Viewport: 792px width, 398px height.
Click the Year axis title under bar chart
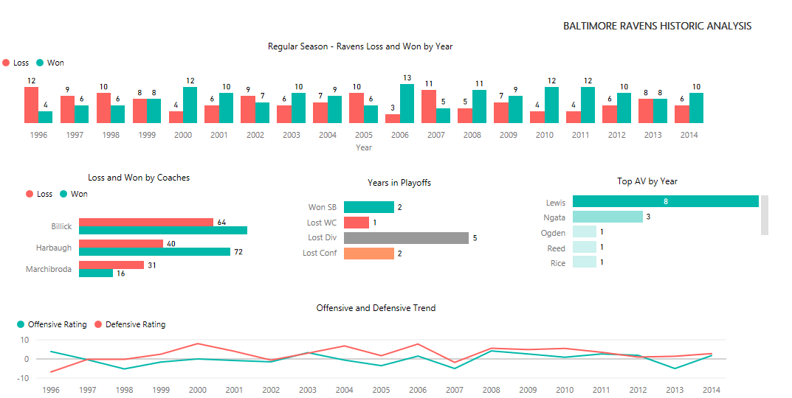click(364, 148)
